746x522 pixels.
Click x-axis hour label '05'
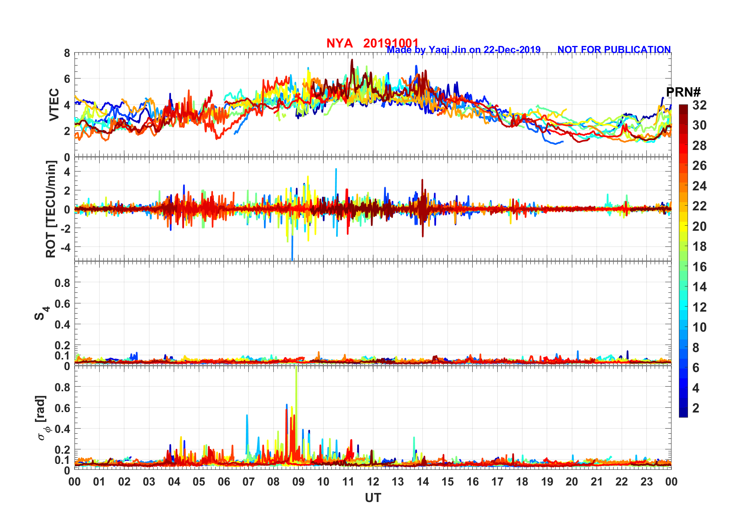coord(199,482)
